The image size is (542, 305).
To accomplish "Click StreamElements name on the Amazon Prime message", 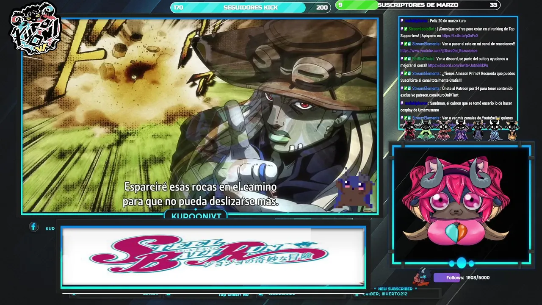I will click(426, 74).
